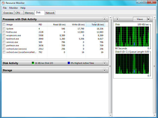This screenshot has width=158, height=118.
Task: Select the firefox.exe process name
Action: tap(12, 32)
